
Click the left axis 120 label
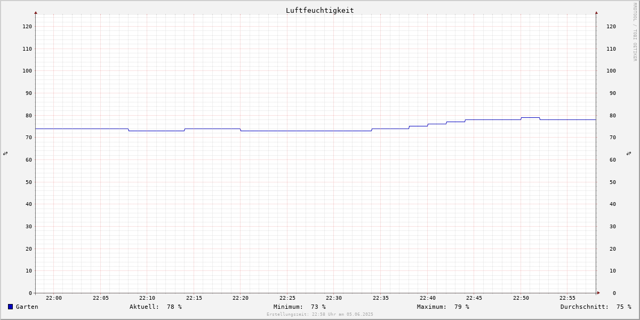[x=27, y=26]
